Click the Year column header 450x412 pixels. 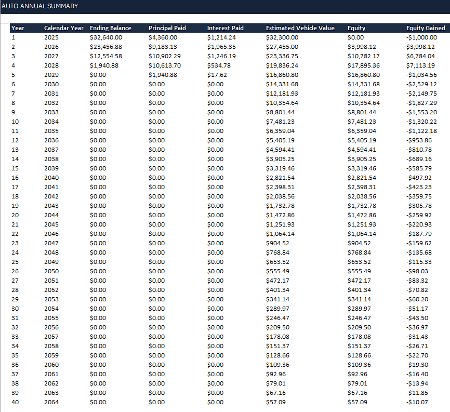pos(18,28)
